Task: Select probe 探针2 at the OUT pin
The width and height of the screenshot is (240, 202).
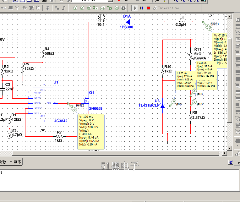Action: point(72,107)
